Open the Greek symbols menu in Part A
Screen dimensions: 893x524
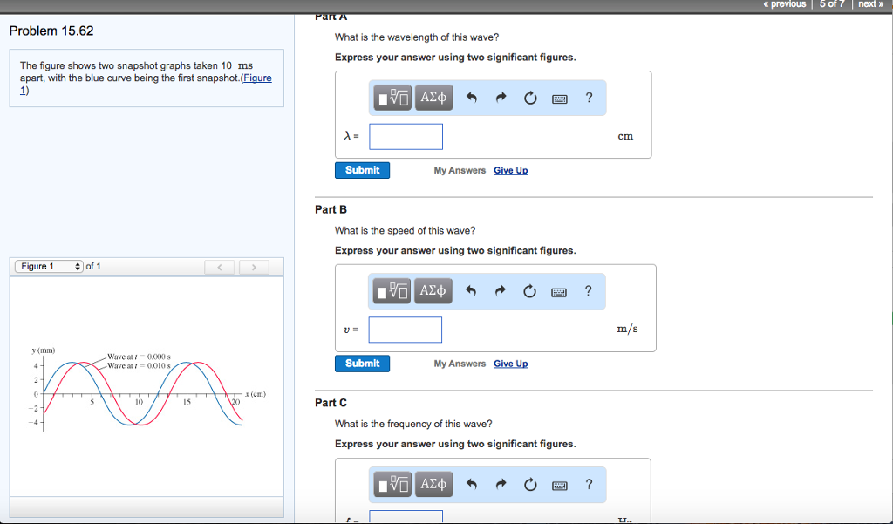click(433, 97)
